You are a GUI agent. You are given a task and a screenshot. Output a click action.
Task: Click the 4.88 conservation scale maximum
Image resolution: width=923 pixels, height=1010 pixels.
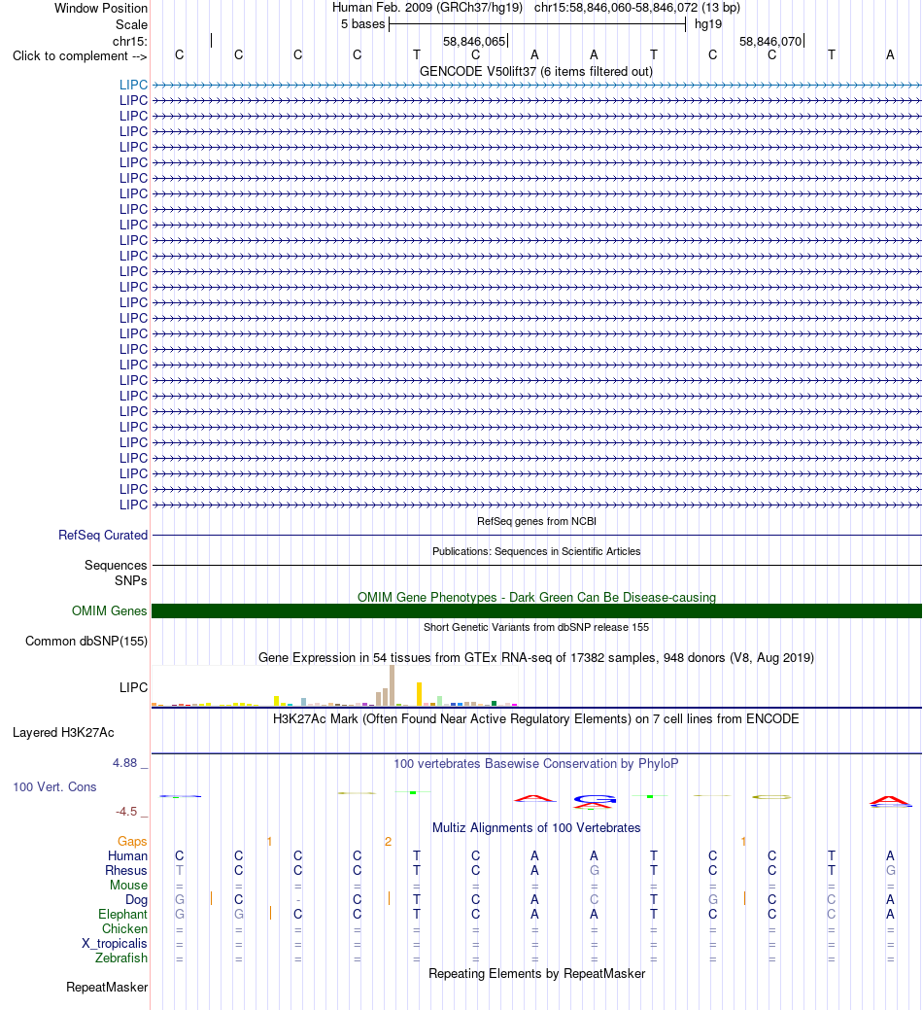click(125, 763)
